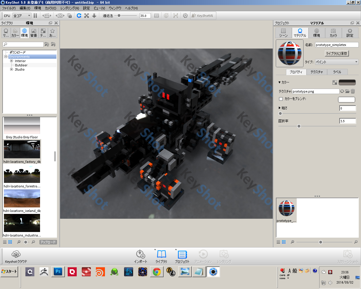The width and height of the screenshot is (361, 289).
Task: Select the hdri-locations_iceland_4k thumbnail
Action: pos(22,198)
